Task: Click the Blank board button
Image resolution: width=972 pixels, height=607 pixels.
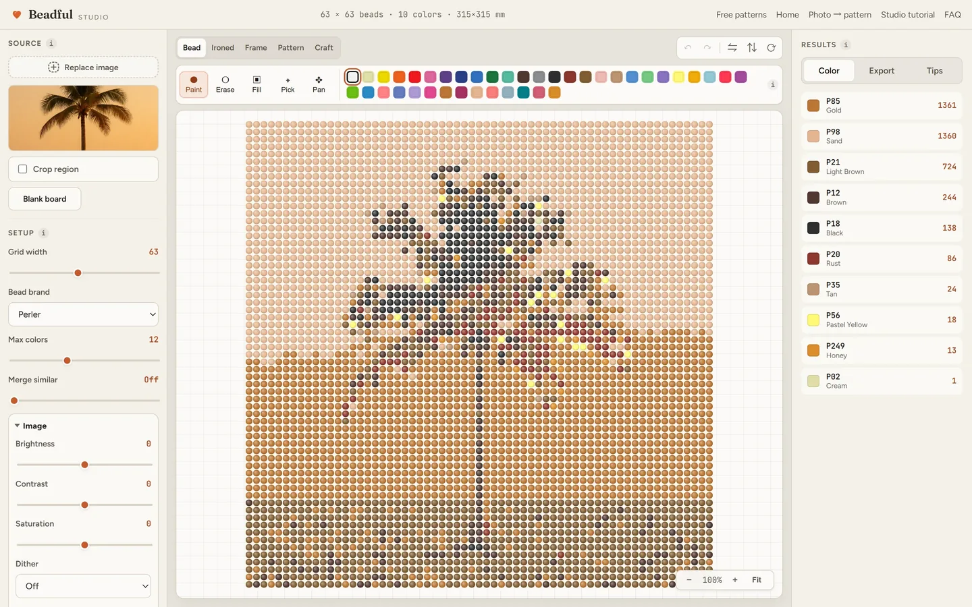Action: pos(45,199)
